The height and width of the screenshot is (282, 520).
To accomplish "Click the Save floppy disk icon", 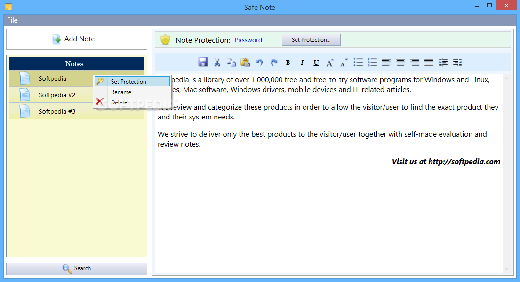I will [x=203, y=63].
